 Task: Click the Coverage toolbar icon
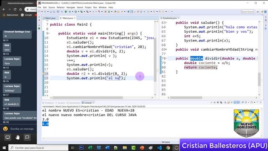(x=81, y=12)
